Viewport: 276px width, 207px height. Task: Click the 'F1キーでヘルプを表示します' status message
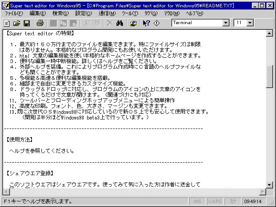pyautogui.click(x=38, y=201)
